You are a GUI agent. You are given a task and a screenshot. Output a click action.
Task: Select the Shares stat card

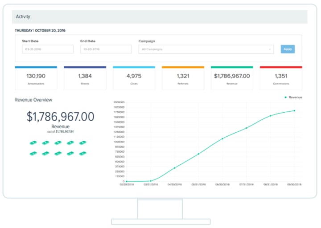coord(85,78)
